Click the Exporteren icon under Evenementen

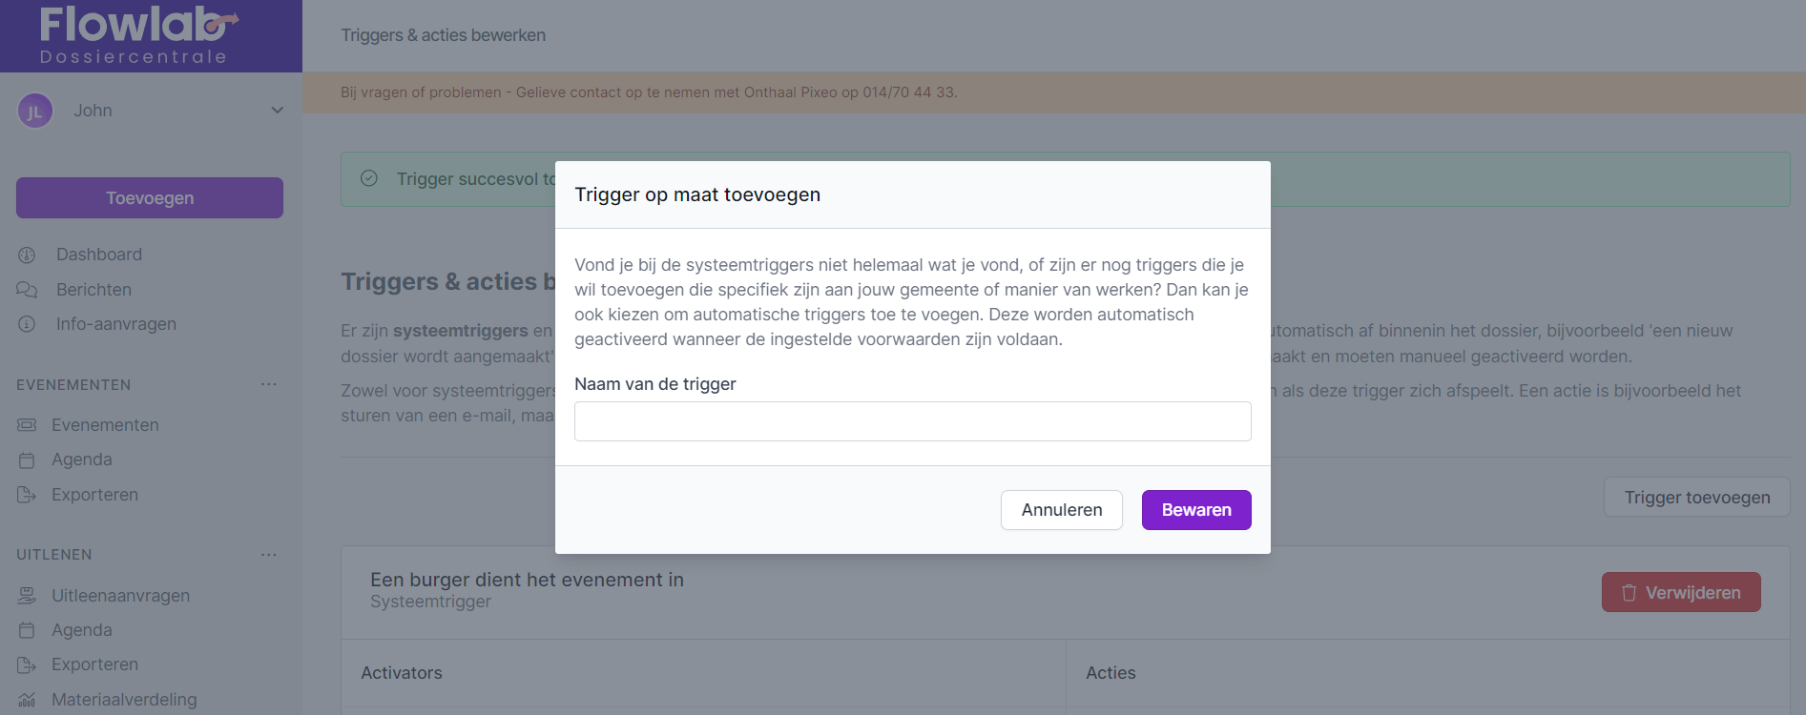coord(27,495)
